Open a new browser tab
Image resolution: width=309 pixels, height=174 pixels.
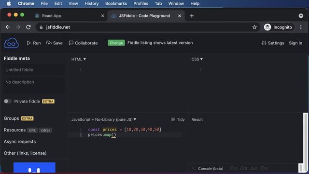click(192, 16)
